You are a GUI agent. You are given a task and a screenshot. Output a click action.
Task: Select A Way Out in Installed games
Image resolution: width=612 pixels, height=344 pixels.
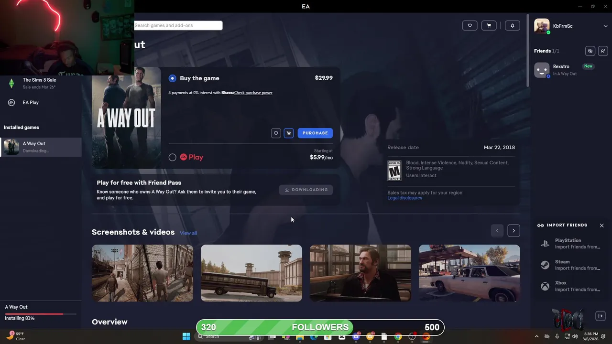[x=41, y=147]
